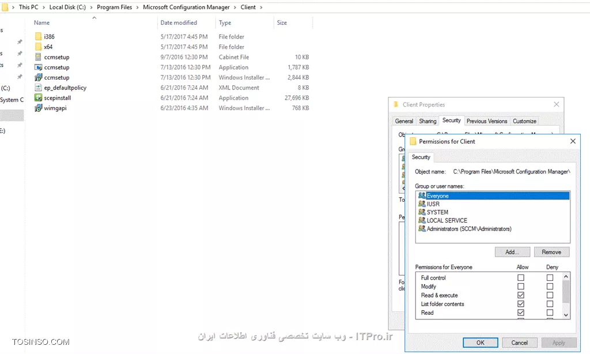Uncheck Allow for List folder contents
Screen dimensions: 590x354
pyautogui.click(x=521, y=304)
